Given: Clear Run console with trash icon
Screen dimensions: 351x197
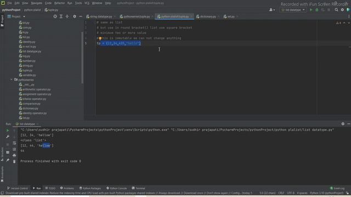Looking at the screenshot, I should click(x=14, y=161).
